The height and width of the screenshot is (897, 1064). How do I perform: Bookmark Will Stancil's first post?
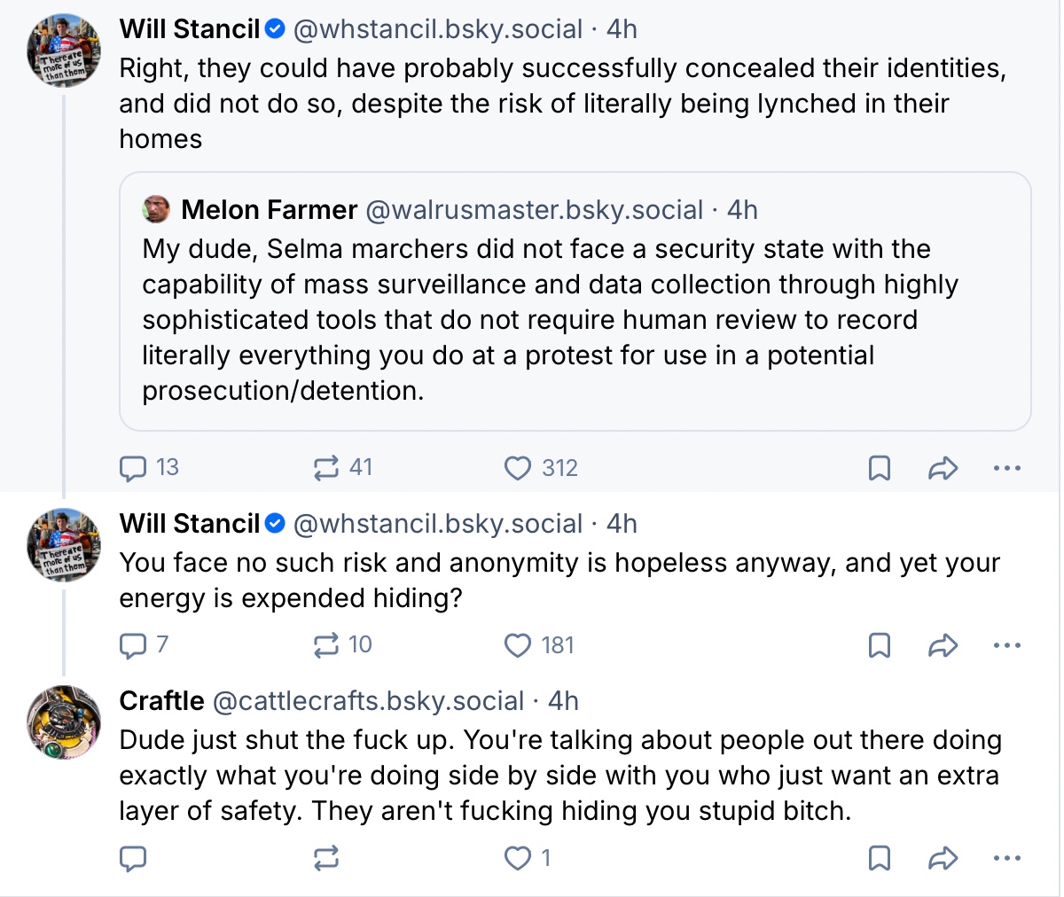coord(879,467)
